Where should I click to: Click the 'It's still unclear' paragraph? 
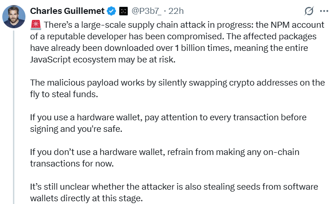pyautogui.click(x=174, y=192)
